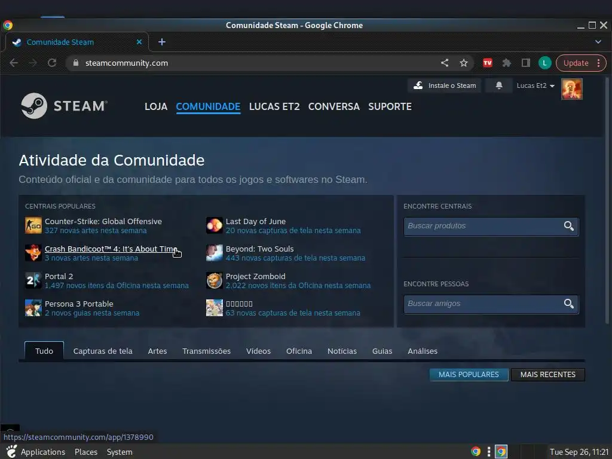This screenshot has height=459, width=612.
Task: Open the Counter-Strike: Global Offensive hub link
Action: [x=103, y=221]
